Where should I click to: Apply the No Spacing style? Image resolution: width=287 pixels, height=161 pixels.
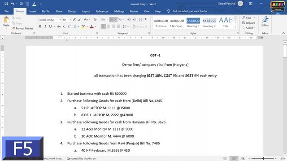(x=177, y=23)
